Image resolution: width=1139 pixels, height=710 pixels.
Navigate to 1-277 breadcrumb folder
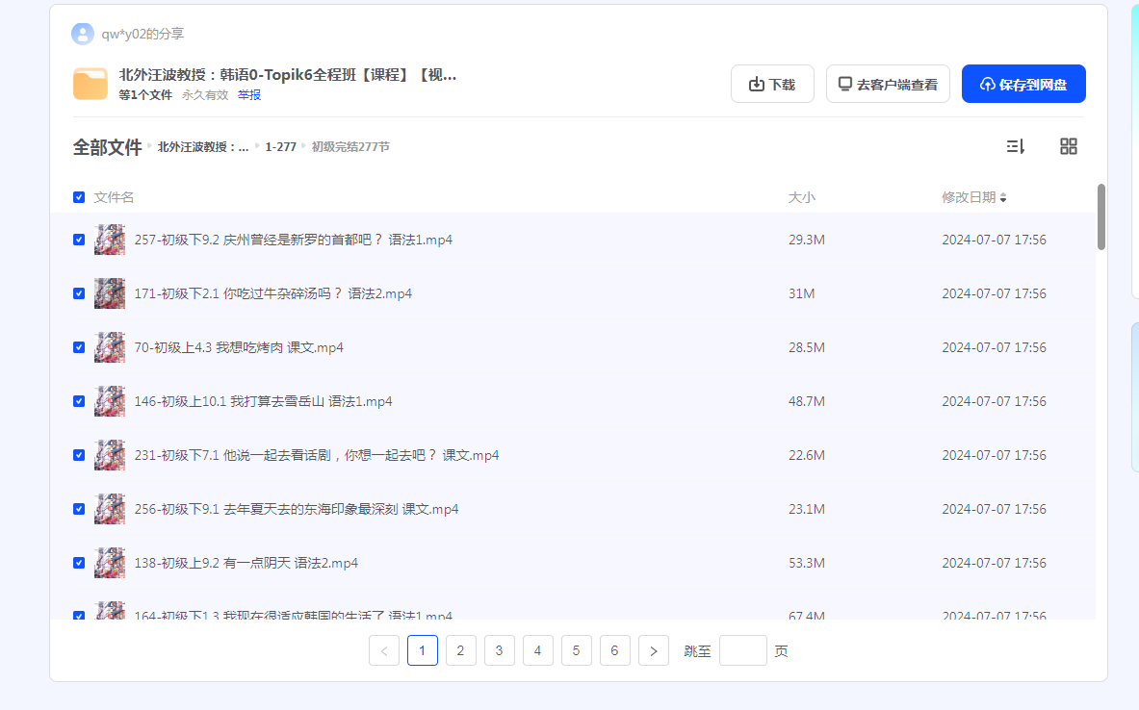click(x=280, y=147)
